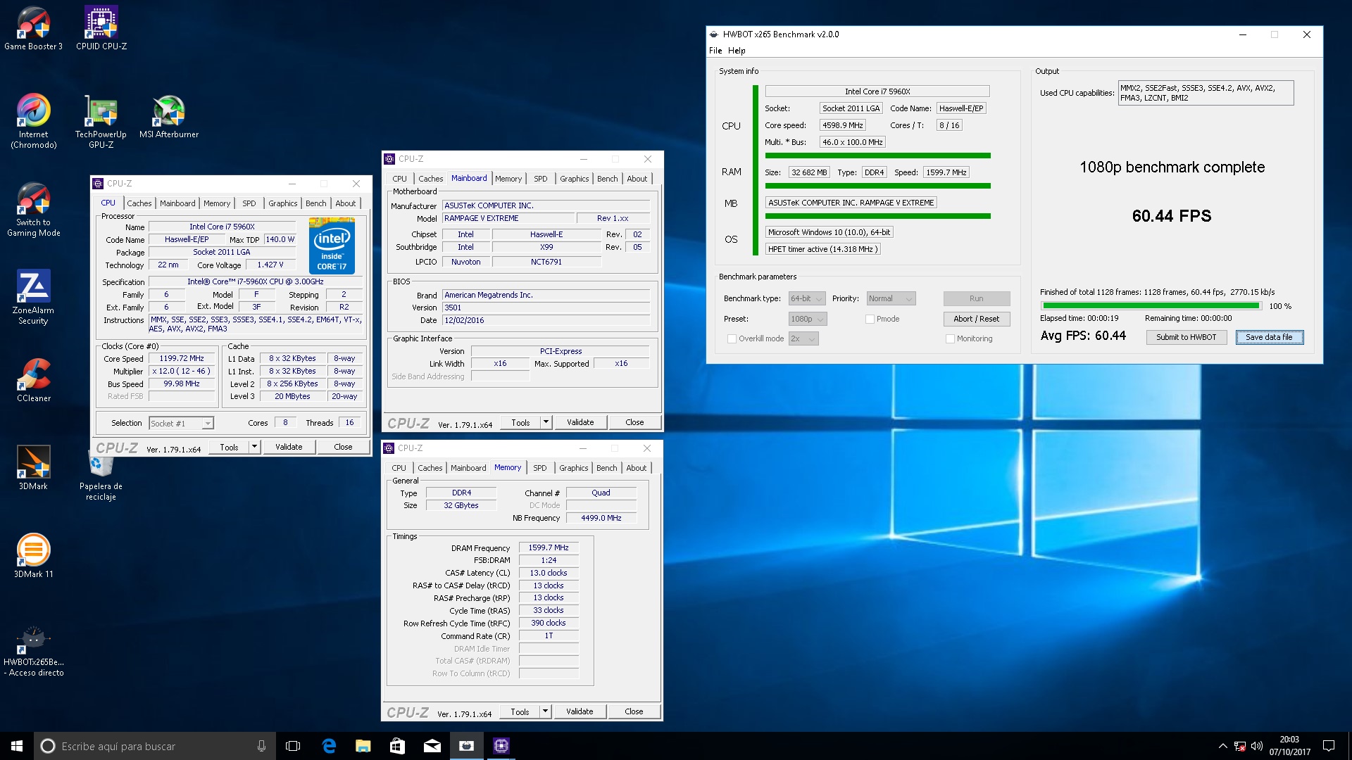Click the volume icon in system tray
Screen dimensions: 1352x760
click(x=1257, y=746)
